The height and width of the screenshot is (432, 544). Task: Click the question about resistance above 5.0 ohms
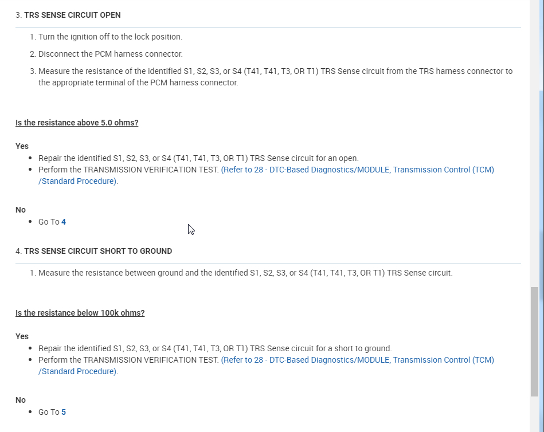tap(77, 123)
